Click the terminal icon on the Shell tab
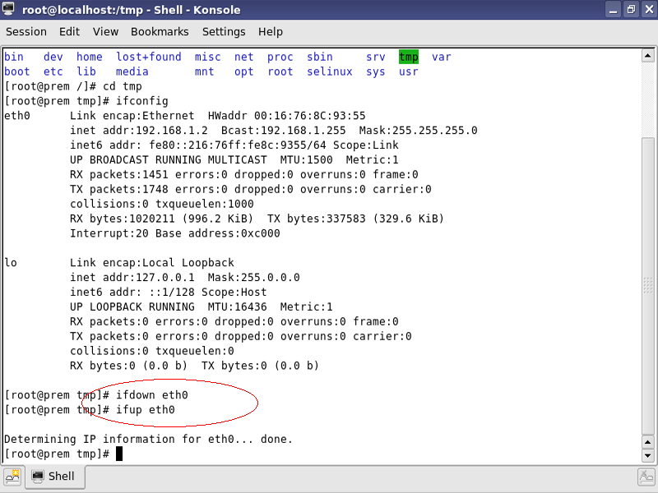 pyautogui.click(x=38, y=477)
